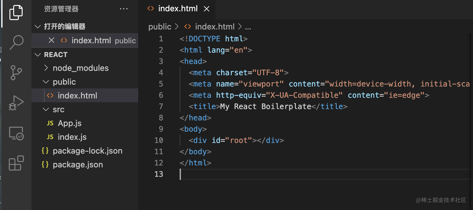Image resolution: width=473 pixels, height=210 pixels.
Task: Collapse the open editors section
Action: click(38, 27)
